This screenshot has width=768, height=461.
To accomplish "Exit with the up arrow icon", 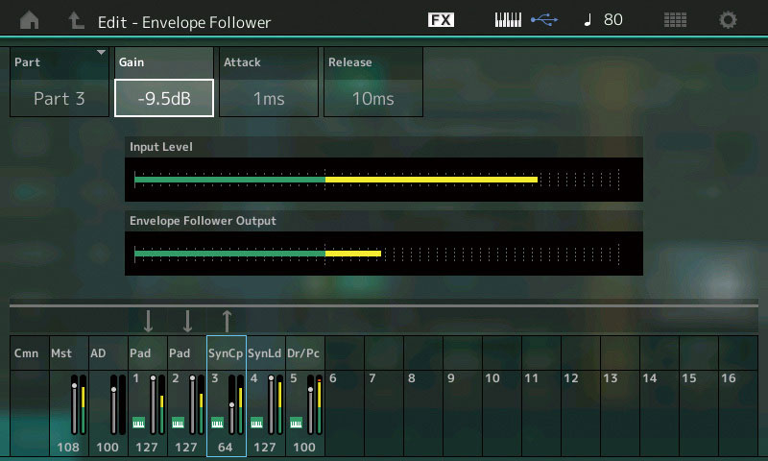I will (76, 20).
